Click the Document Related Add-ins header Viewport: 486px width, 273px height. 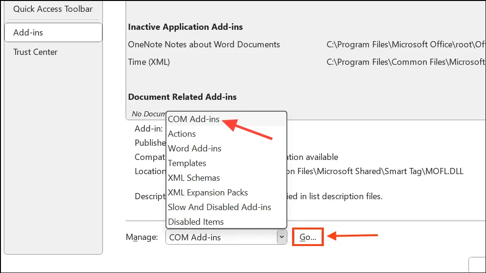(182, 97)
